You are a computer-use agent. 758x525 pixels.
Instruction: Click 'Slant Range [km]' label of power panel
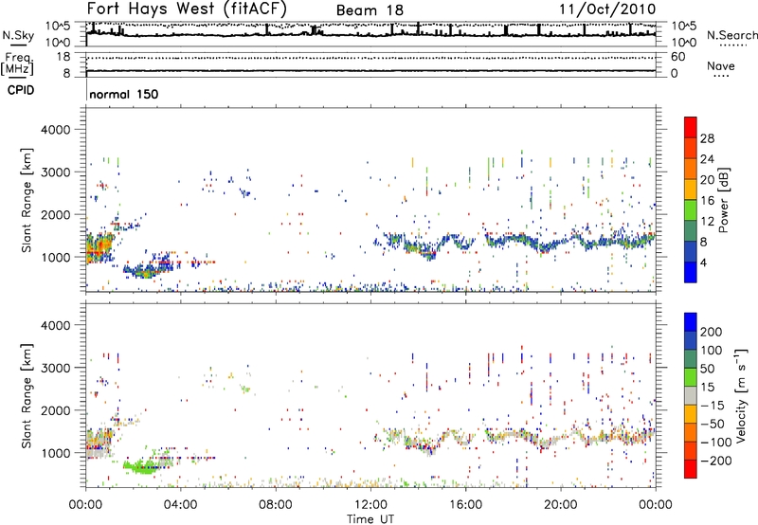(27, 200)
